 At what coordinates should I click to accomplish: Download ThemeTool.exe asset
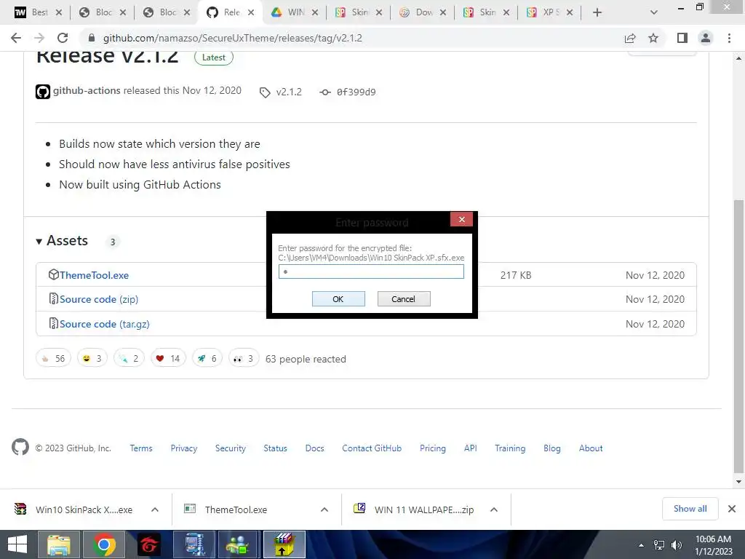tap(94, 275)
